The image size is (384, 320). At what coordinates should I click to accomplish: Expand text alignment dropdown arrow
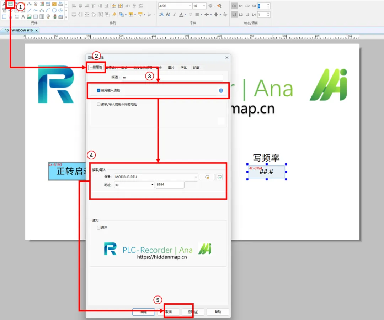202,15
